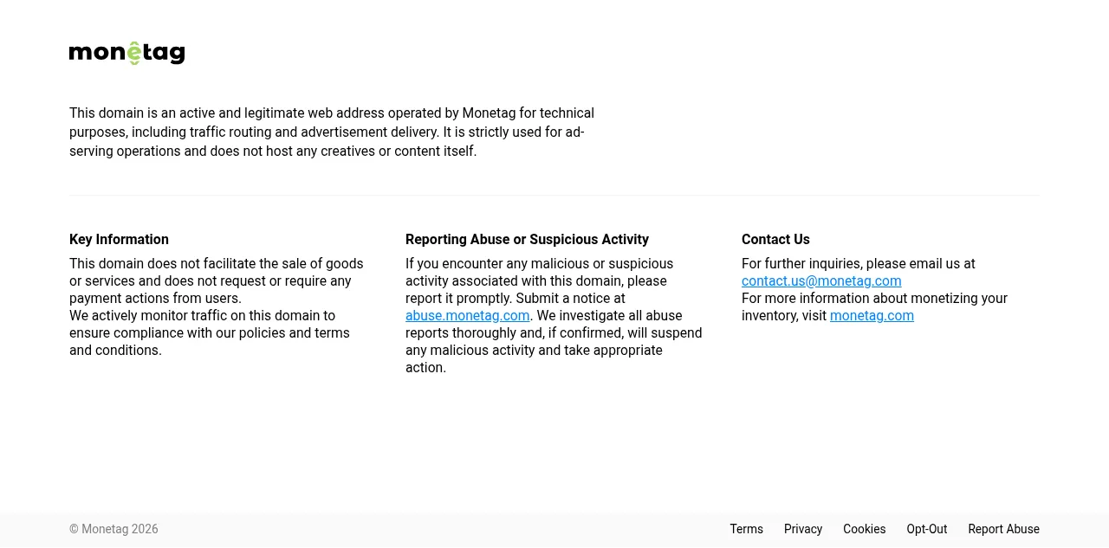
Task: Click the intro paragraph about the legitimate domain
Action: tap(332, 132)
